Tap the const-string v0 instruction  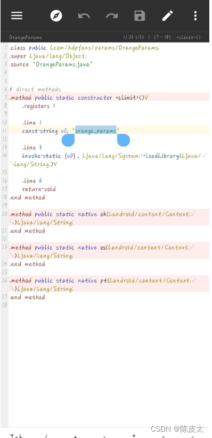[71, 131]
